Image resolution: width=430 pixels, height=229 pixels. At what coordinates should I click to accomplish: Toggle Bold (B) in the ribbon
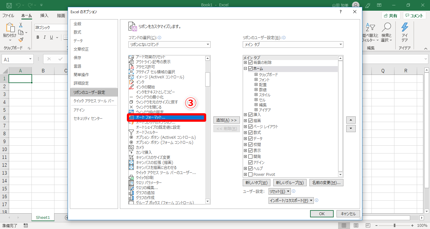tap(38, 37)
